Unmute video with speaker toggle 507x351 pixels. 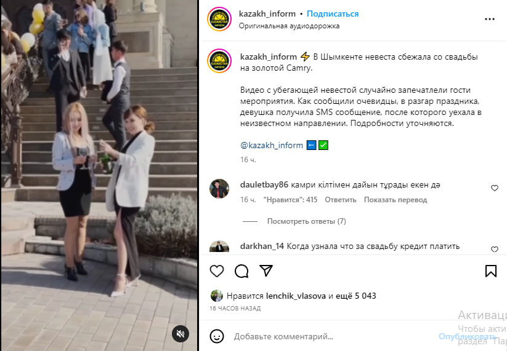pyautogui.click(x=180, y=334)
